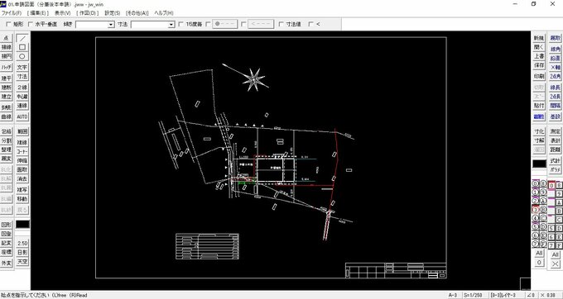The image size is (563, 299).
Task: Check the box before the ●--- button
Action: (x=209, y=24)
